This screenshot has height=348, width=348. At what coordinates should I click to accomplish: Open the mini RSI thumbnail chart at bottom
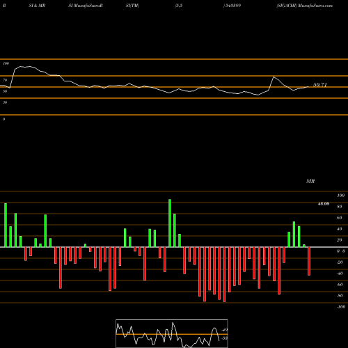click(x=172, y=333)
